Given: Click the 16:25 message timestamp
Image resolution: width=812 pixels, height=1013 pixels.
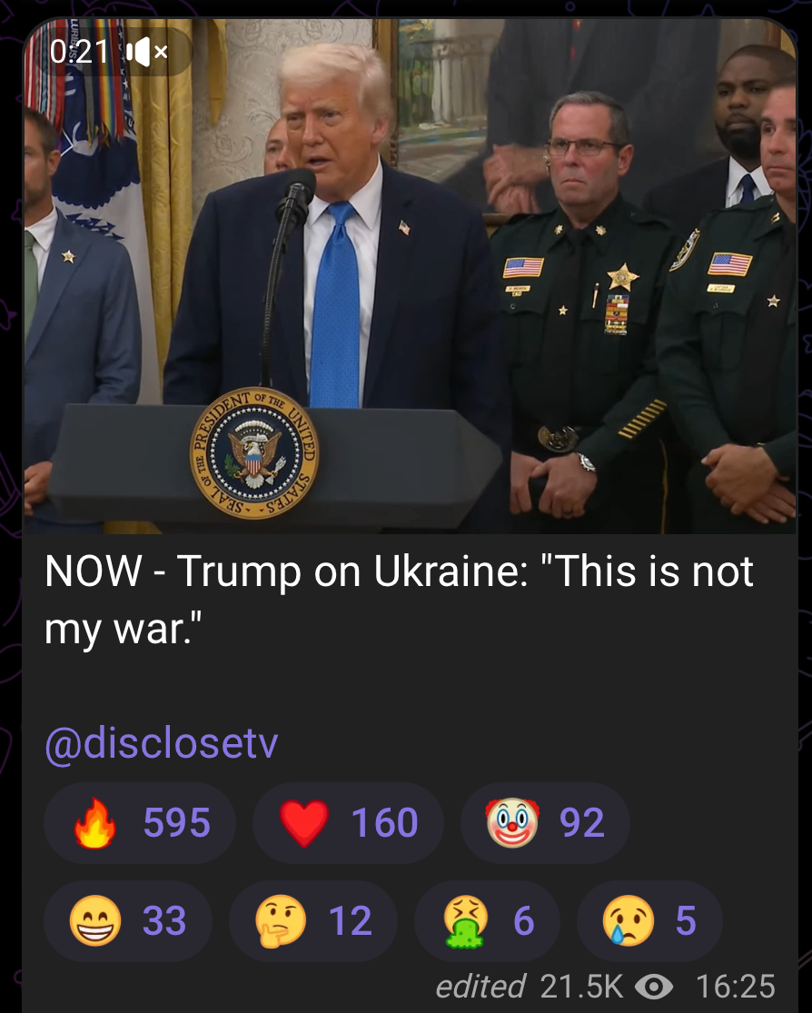Looking at the screenshot, I should [735, 987].
